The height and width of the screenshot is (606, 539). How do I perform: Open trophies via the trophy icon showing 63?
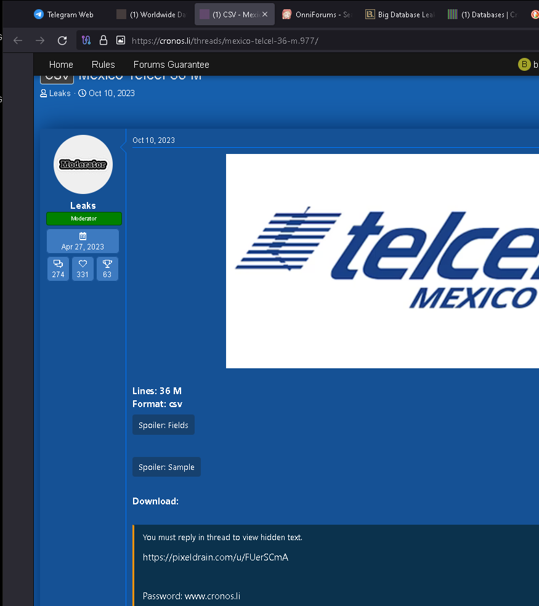(107, 269)
